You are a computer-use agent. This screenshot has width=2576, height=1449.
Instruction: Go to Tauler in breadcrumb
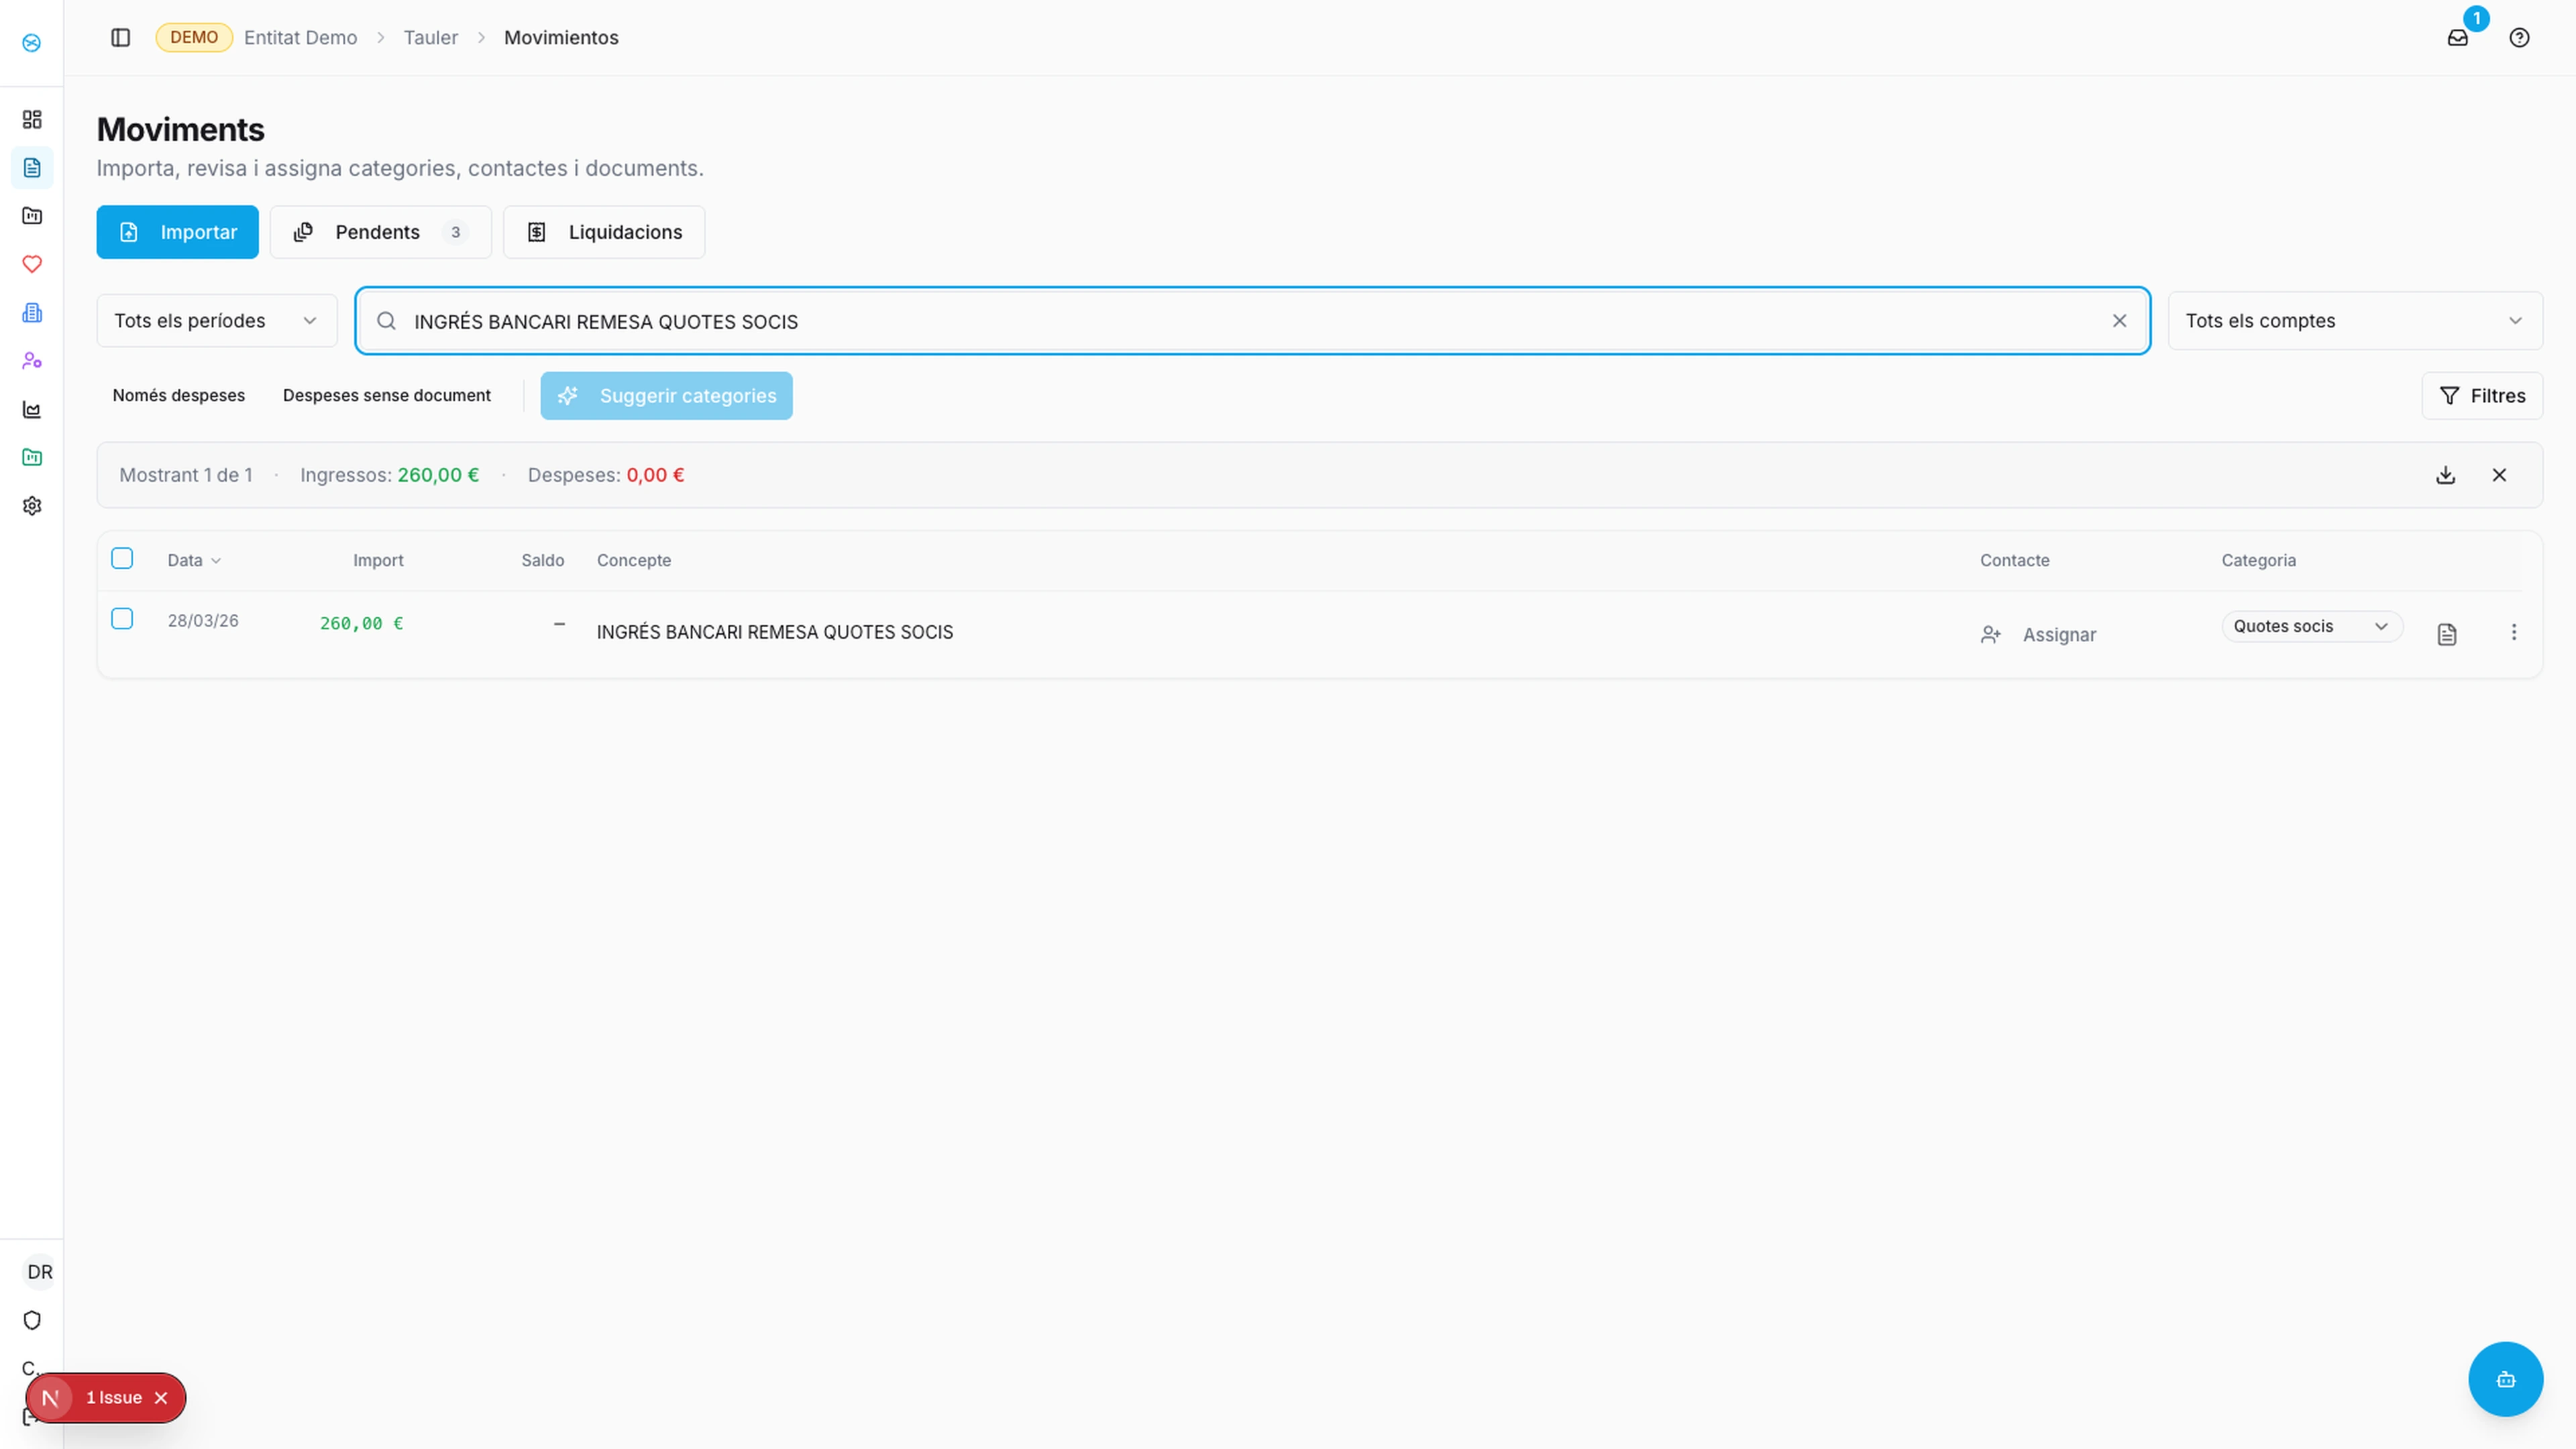(x=430, y=38)
